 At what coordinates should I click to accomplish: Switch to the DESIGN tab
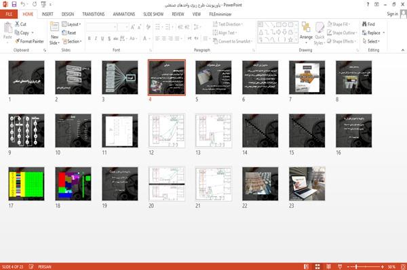[x=68, y=14]
